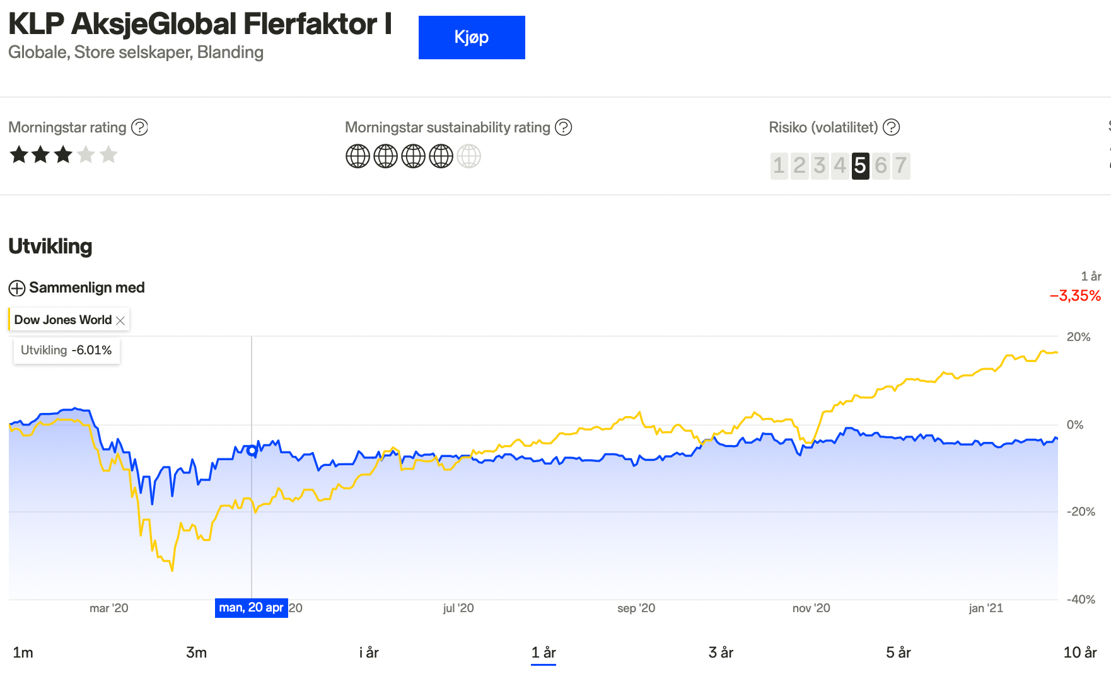Click the 20% y-axis label

1079,337
